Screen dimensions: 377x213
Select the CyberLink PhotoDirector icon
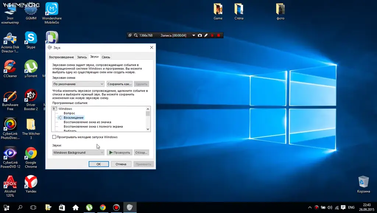10,129
